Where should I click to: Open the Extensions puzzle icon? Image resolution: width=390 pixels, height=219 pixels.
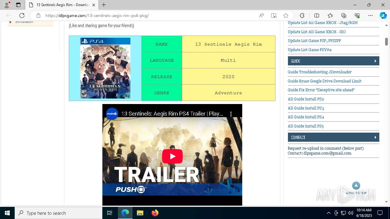(302, 16)
